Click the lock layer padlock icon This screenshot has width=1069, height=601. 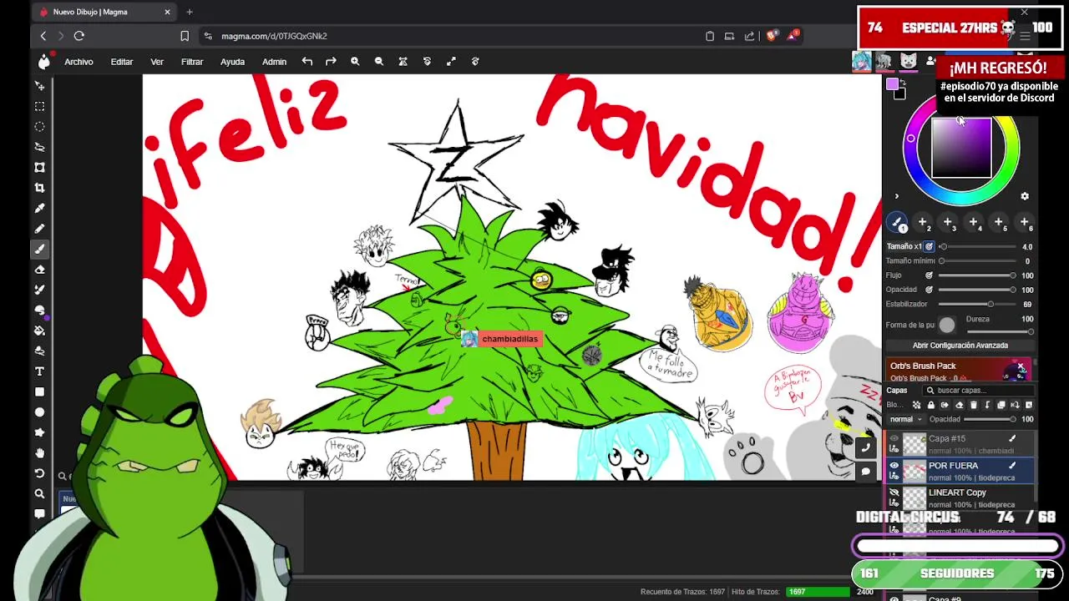point(931,405)
